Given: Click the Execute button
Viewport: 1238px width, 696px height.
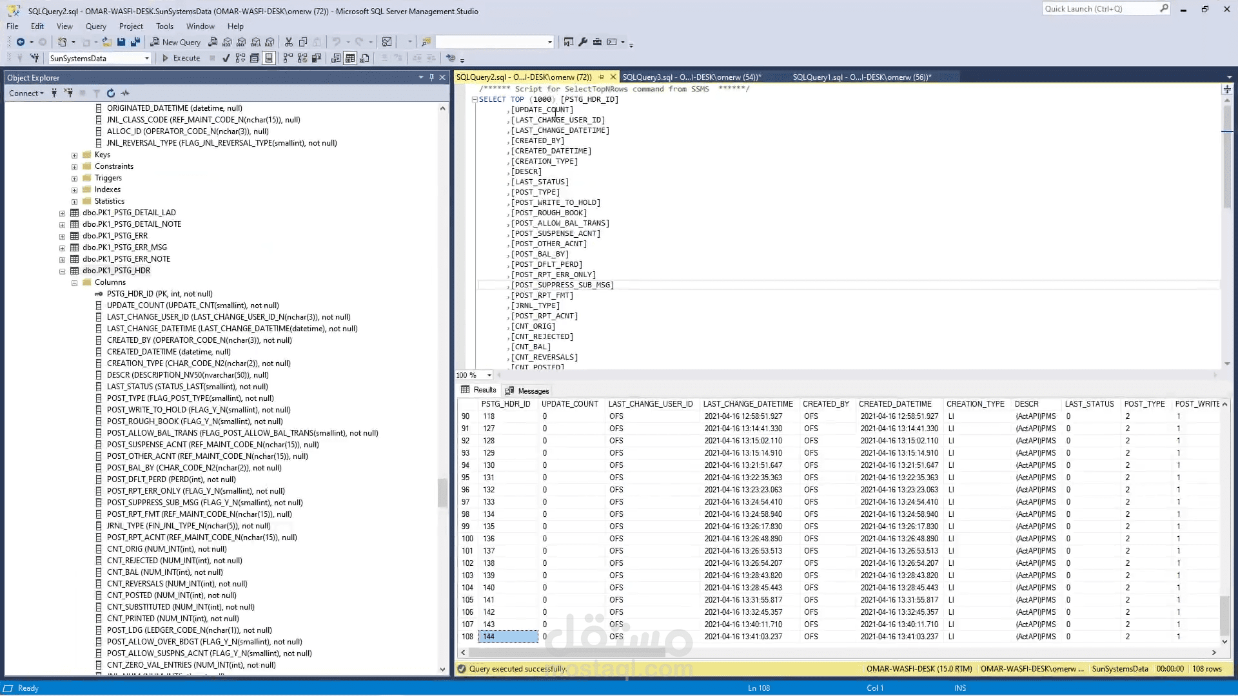Looking at the screenshot, I should [181, 58].
